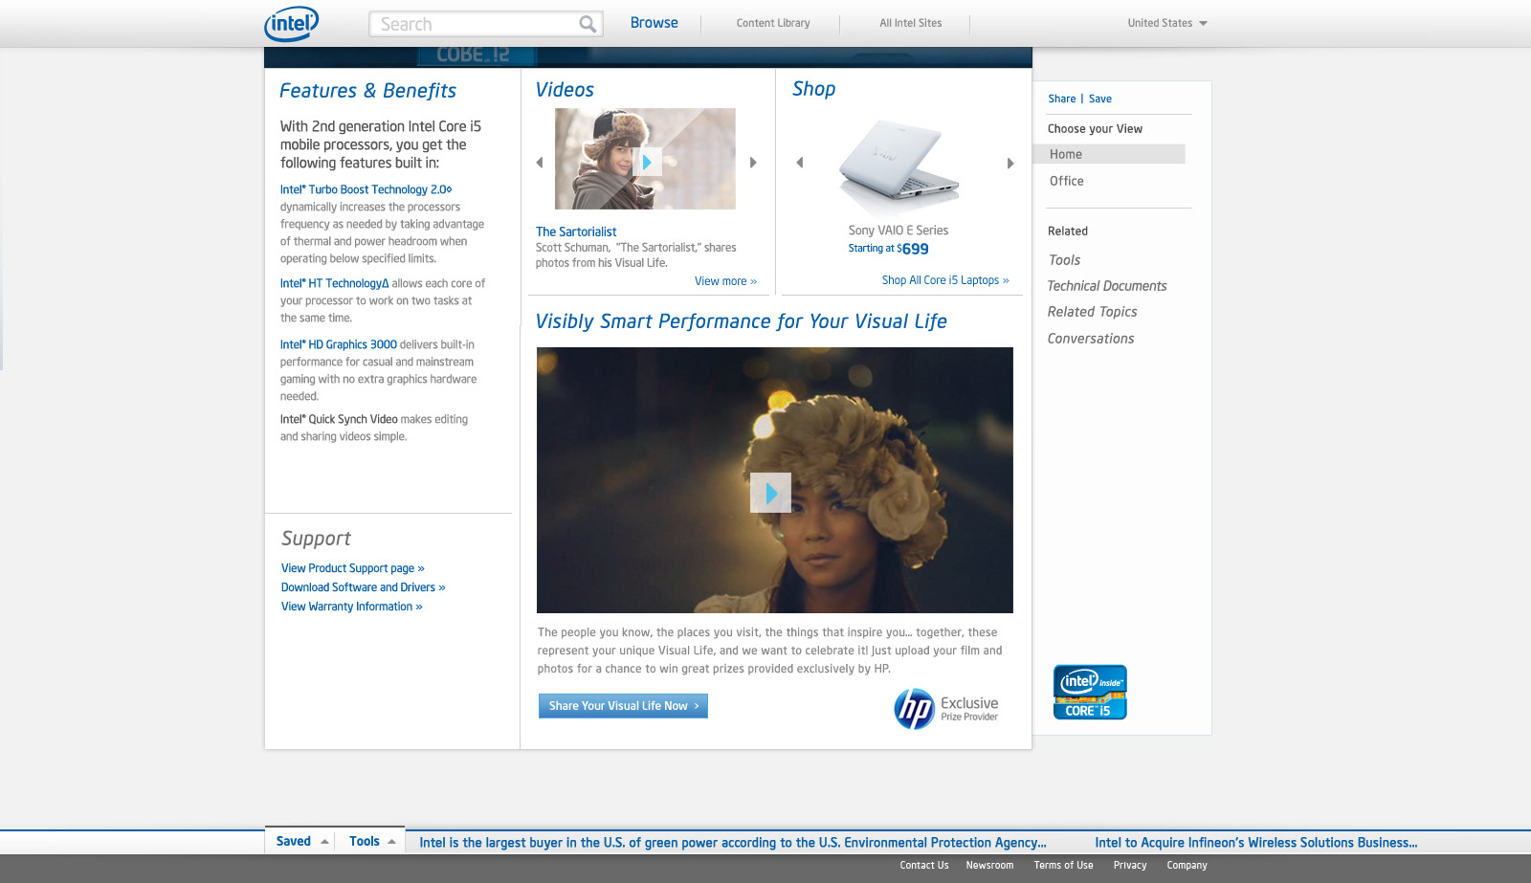Click Starting at $699 price link
Viewport: 1531px width, 883px height.
click(888, 249)
